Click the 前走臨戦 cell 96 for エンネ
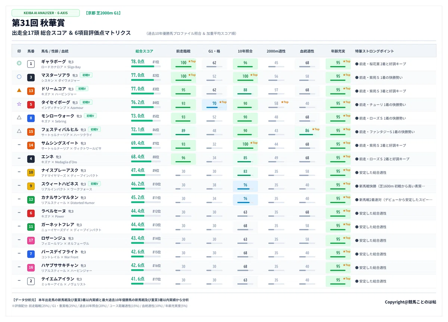 [x=183, y=159]
